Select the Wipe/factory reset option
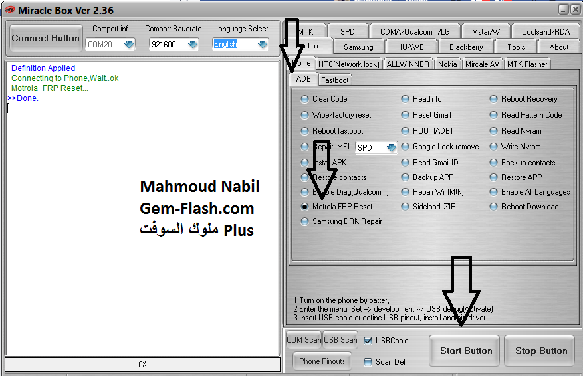The image size is (583, 376). [x=304, y=115]
